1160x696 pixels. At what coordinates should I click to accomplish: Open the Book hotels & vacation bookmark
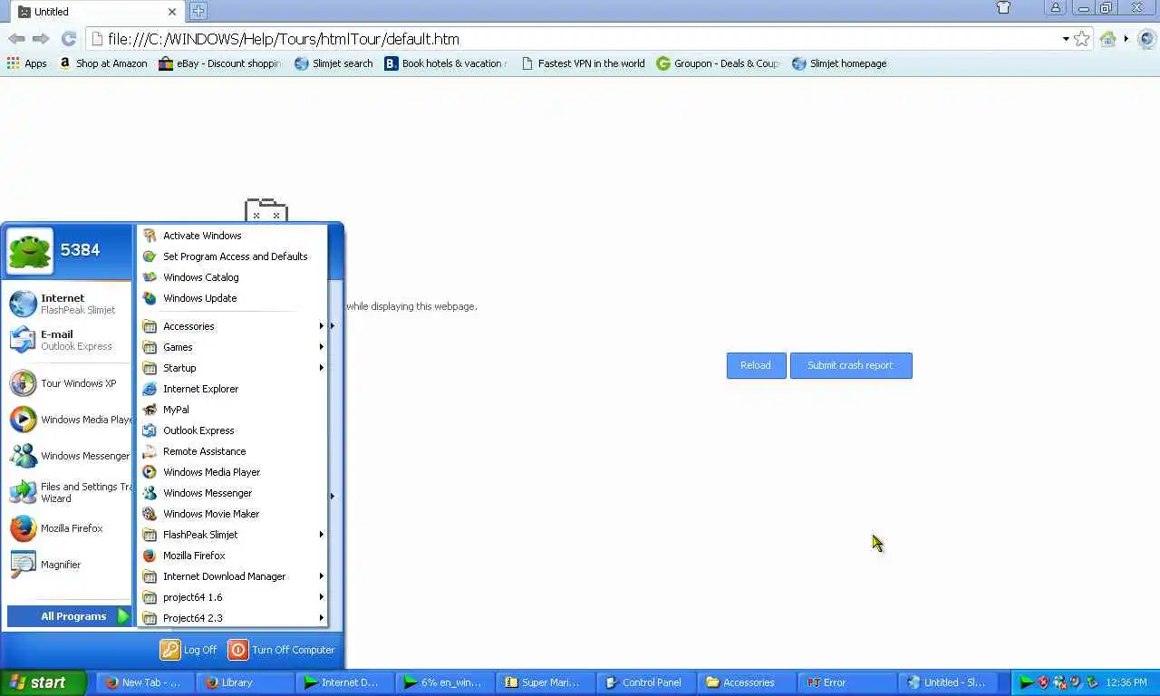tap(446, 63)
